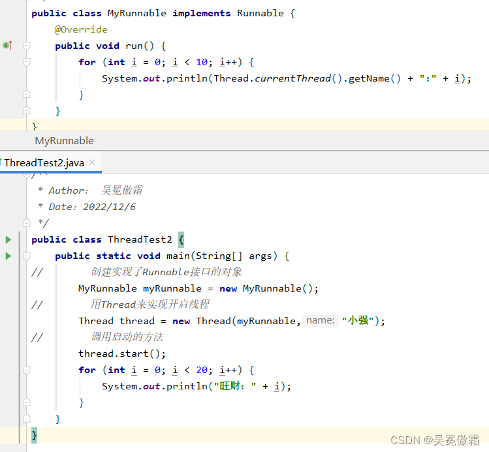Click the string "小强"
Screen dimensions: 489x452
pyautogui.click(x=357, y=320)
